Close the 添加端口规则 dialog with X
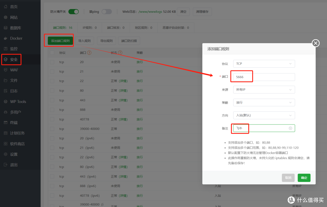The image size is (327, 207). (x=315, y=43)
